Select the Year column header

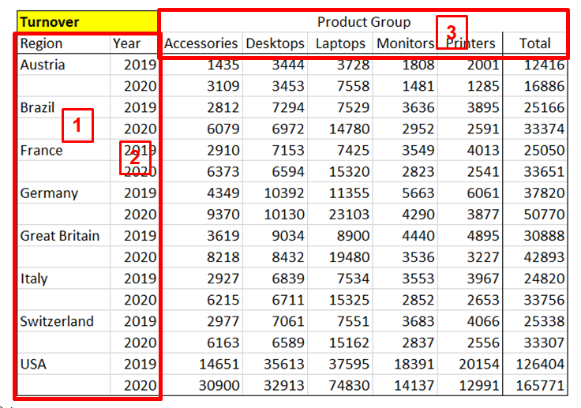pyautogui.click(x=126, y=44)
